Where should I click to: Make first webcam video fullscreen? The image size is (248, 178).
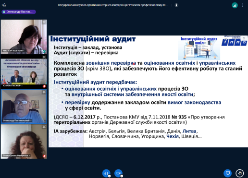click(44, 22)
